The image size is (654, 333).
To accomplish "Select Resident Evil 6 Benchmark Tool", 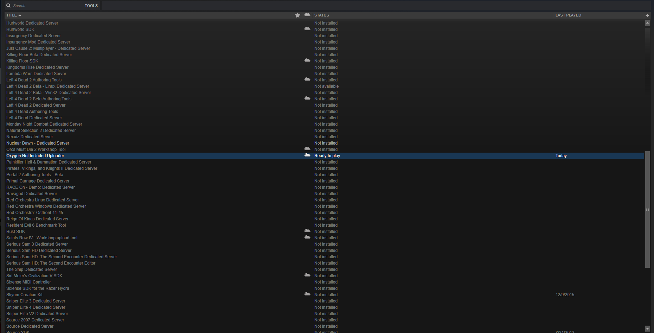I will (x=36, y=225).
